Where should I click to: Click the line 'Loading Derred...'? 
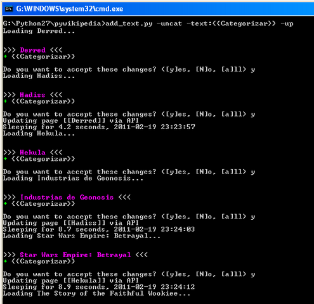coord(39,31)
